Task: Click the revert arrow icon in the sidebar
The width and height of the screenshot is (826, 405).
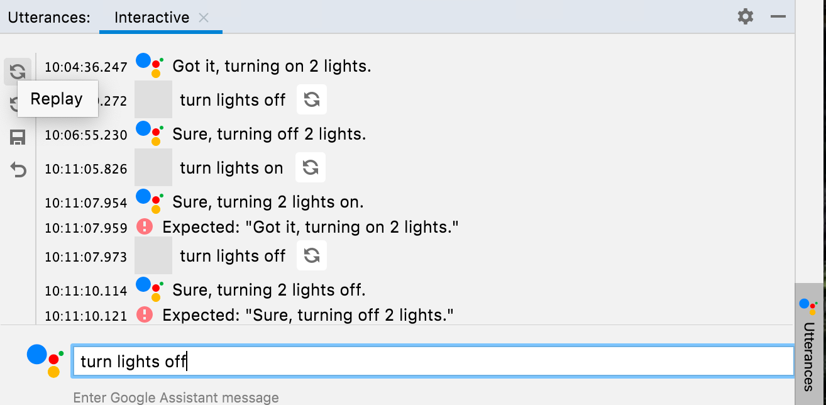Action: pyautogui.click(x=18, y=168)
